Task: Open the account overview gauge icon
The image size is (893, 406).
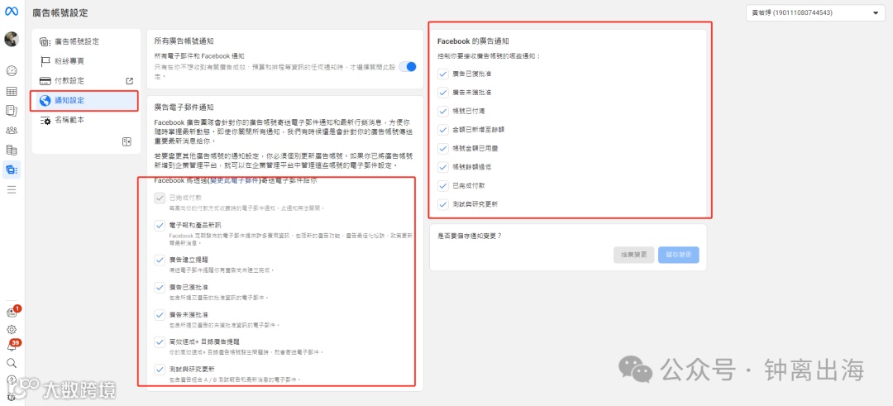Action: pyautogui.click(x=12, y=71)
